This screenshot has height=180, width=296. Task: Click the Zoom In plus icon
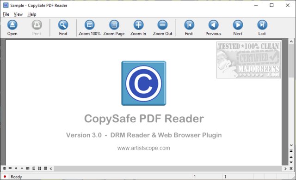138,25
